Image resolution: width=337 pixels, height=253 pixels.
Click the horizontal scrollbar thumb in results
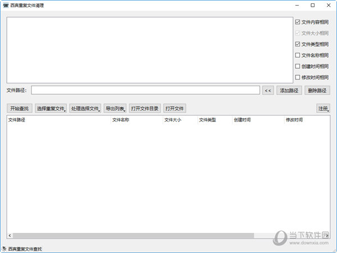click(133, 236)
